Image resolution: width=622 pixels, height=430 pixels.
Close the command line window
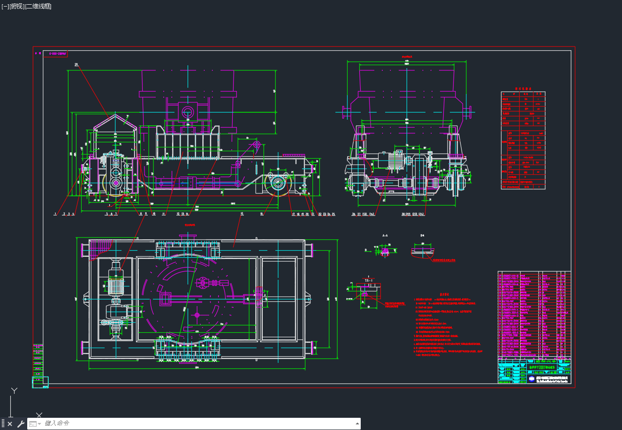coord(10,424)
